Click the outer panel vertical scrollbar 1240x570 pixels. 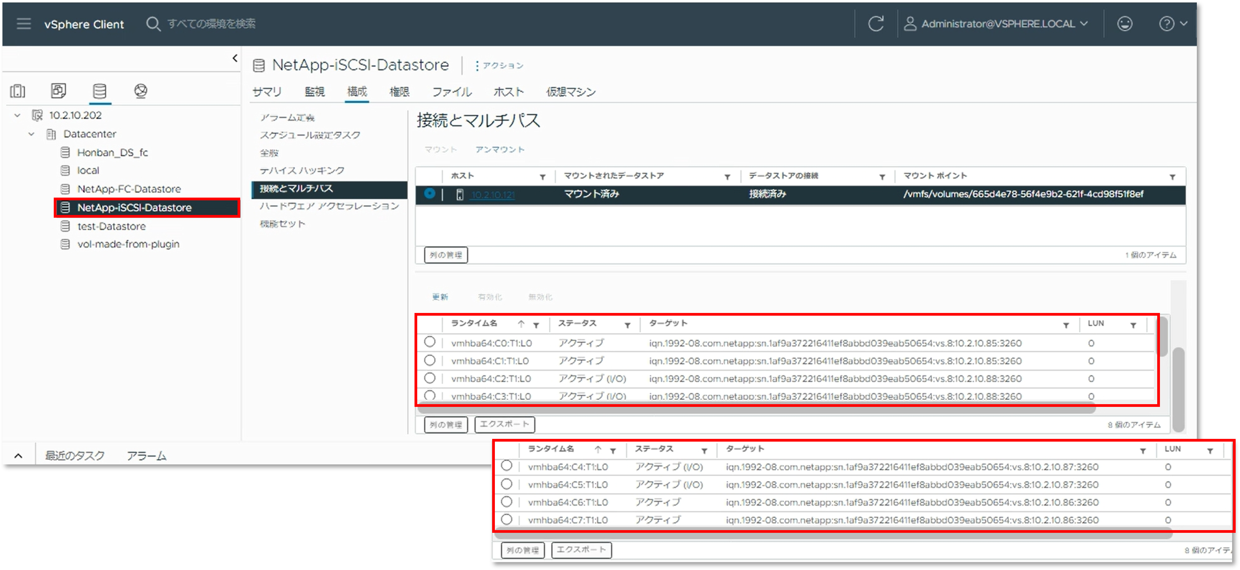pyautogui.click(x=1178, y=389)
